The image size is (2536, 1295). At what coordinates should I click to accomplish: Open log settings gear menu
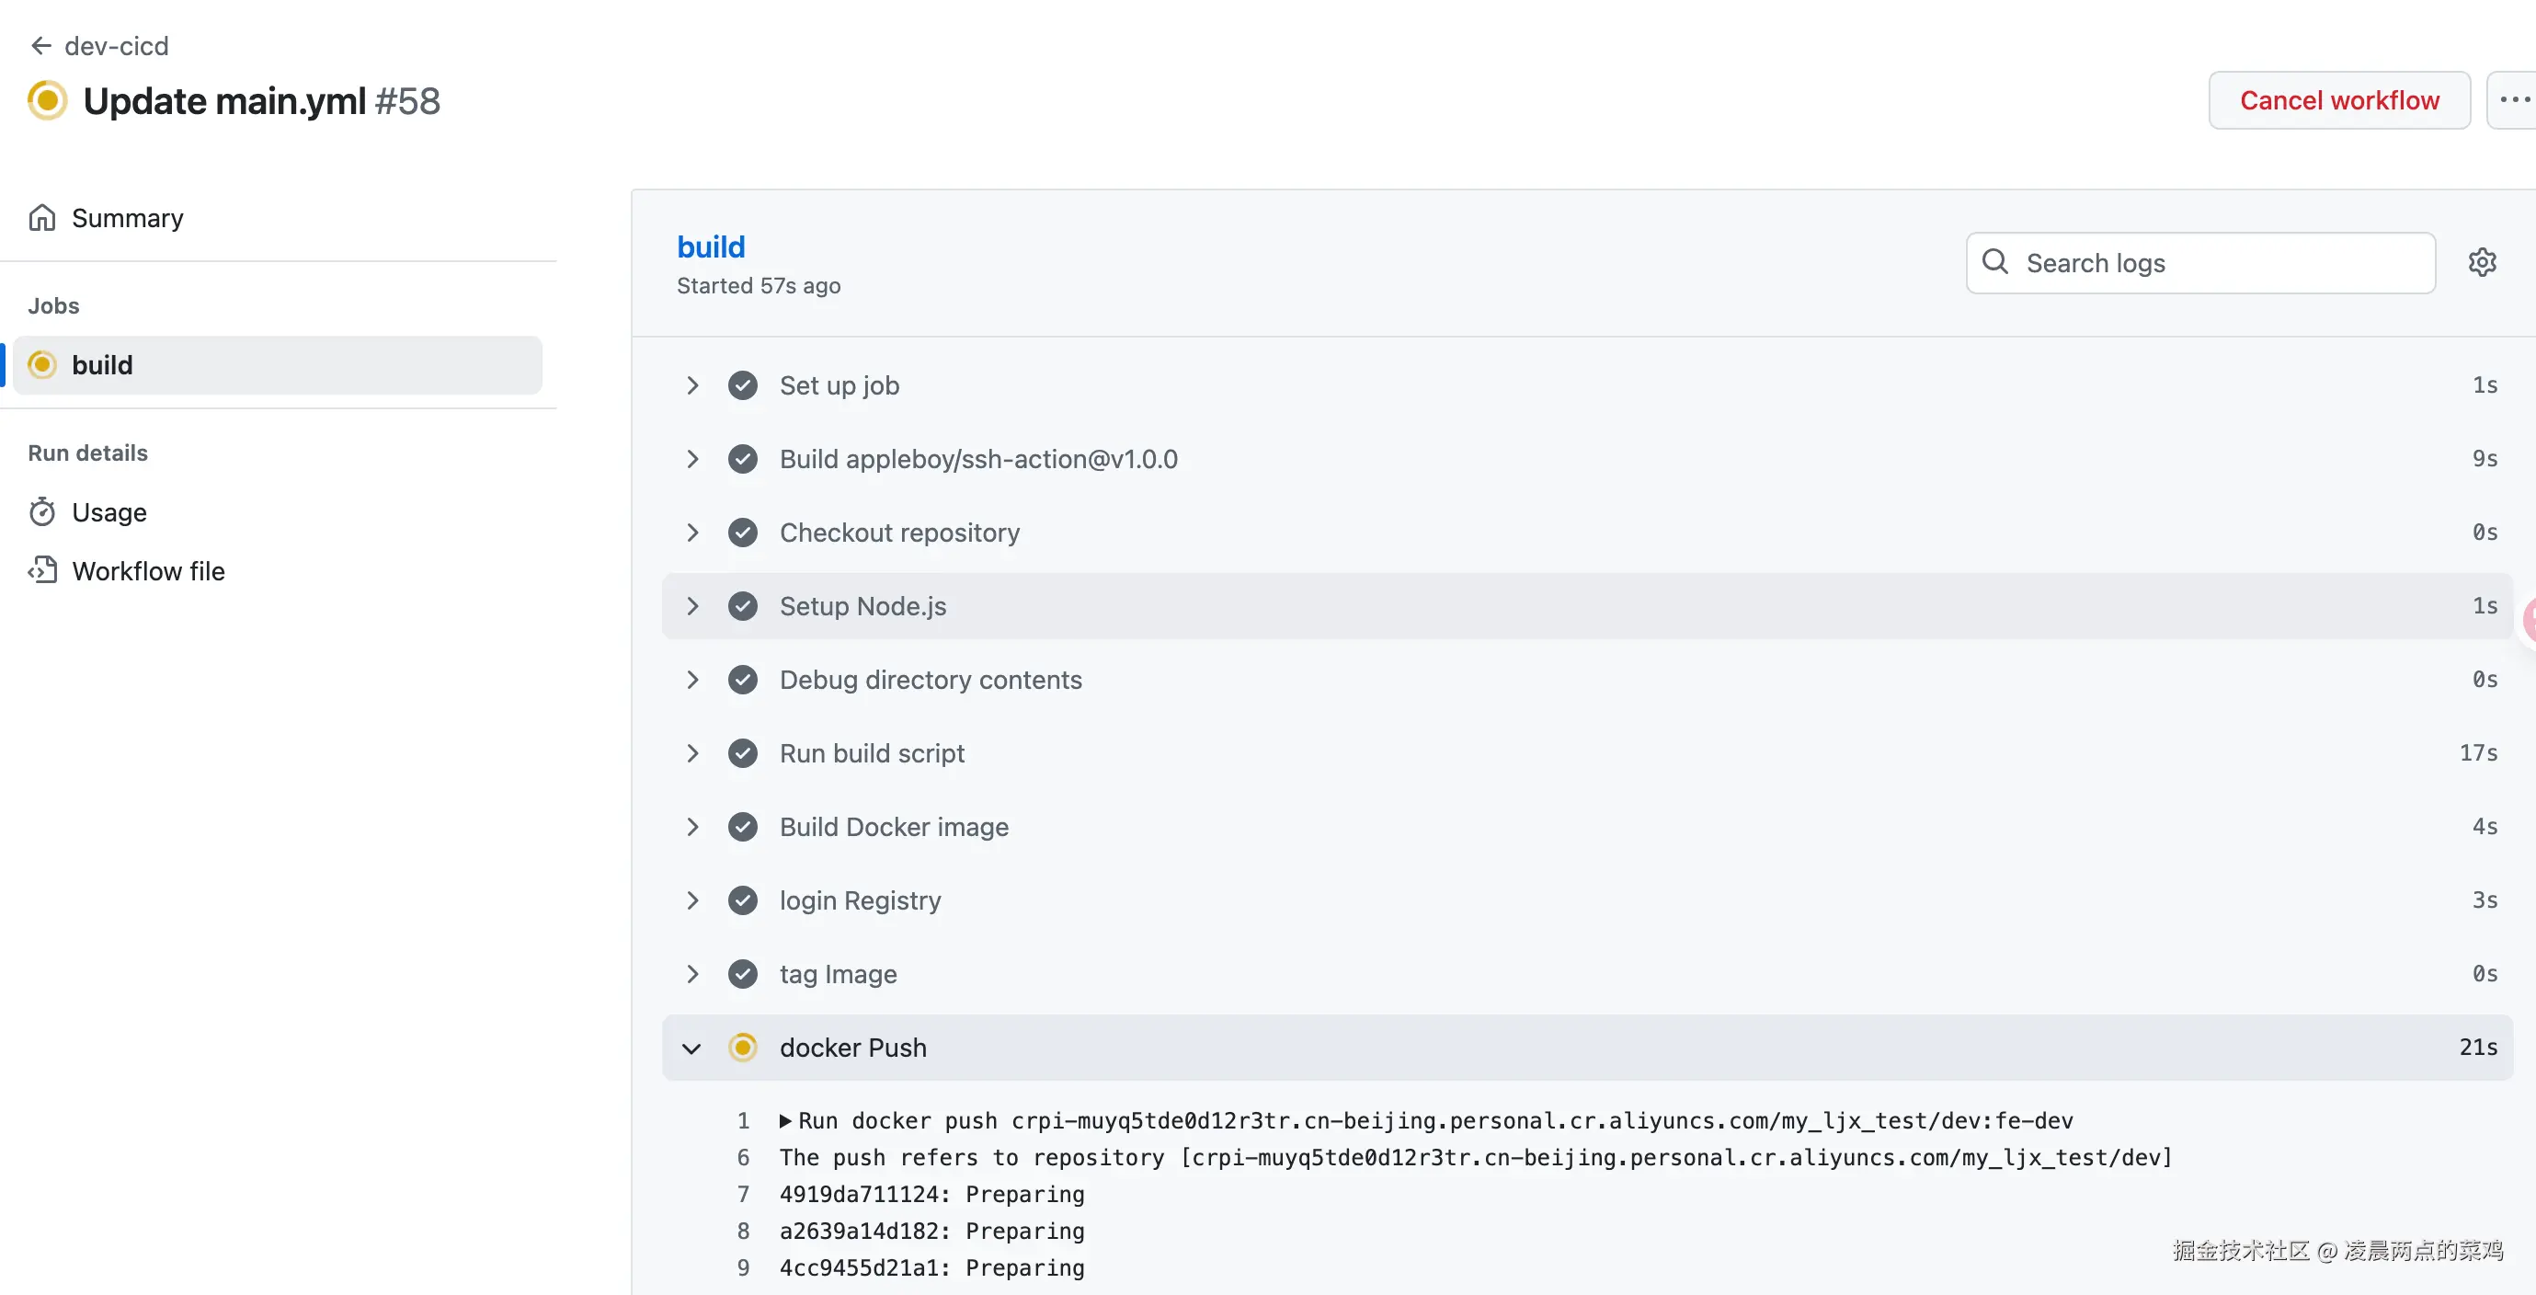pos(2482,262)
